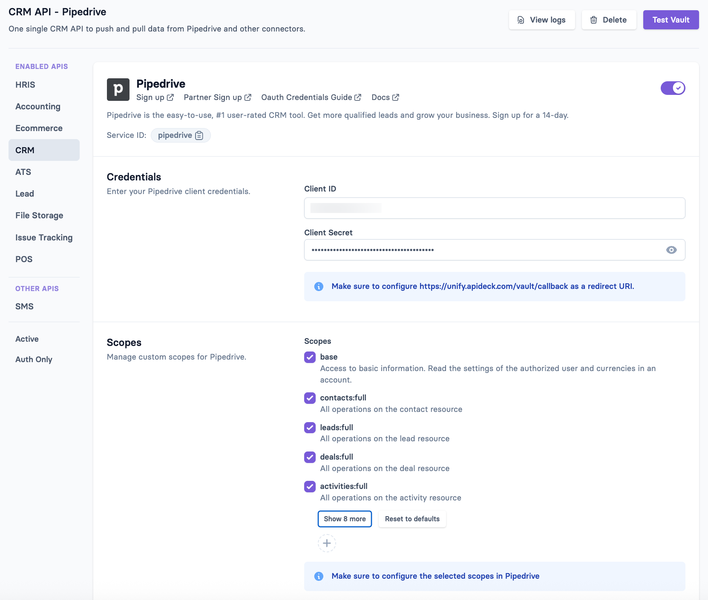Reset scopes to defaults
Image resolution: width=708 pixels, height=600 pixels.
point(412,519)
